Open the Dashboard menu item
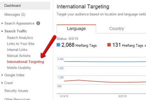Image resolution: width=146 pixels, height=100 pixels. point(25,6)
